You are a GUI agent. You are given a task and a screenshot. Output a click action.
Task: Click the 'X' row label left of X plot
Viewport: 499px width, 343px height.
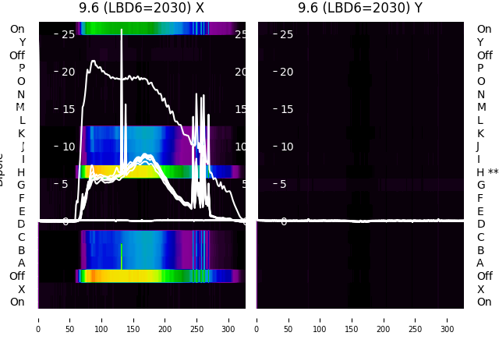(x=21, y=289)
